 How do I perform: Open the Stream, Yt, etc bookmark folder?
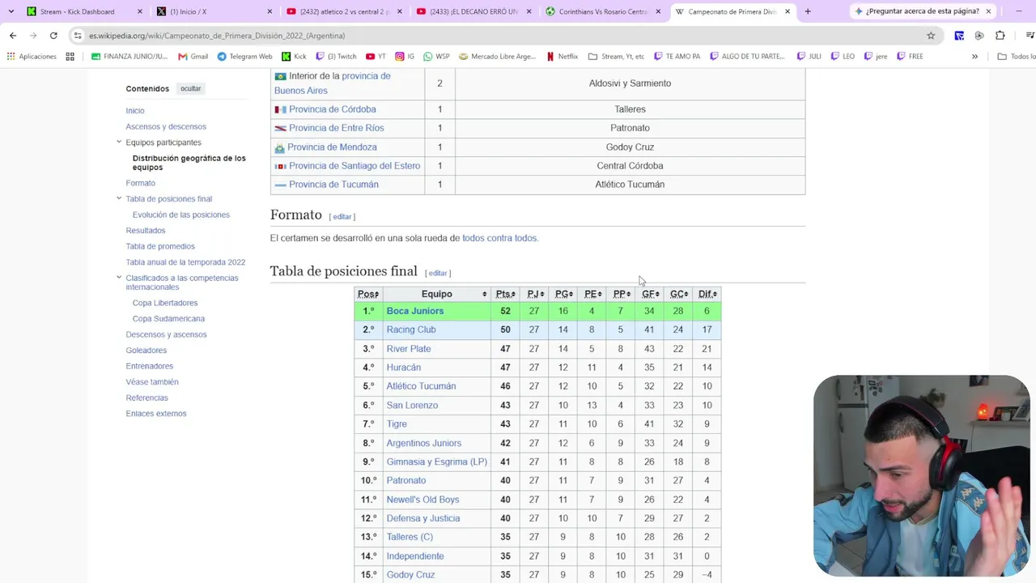(x=617, y=57)
